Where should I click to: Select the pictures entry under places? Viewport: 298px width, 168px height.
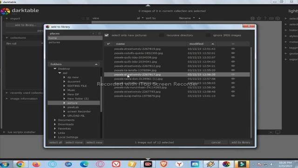pos(75,42)
